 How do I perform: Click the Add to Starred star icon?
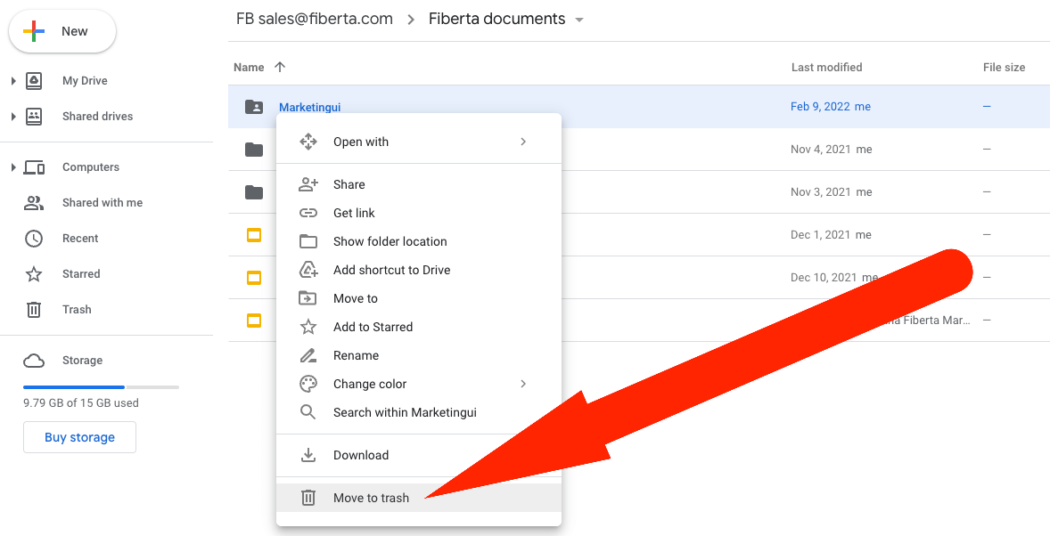tap(308, 328)
